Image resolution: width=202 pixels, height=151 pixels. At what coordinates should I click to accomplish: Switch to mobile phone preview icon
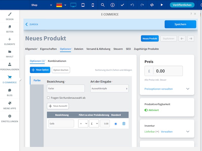tap(93, 5)
